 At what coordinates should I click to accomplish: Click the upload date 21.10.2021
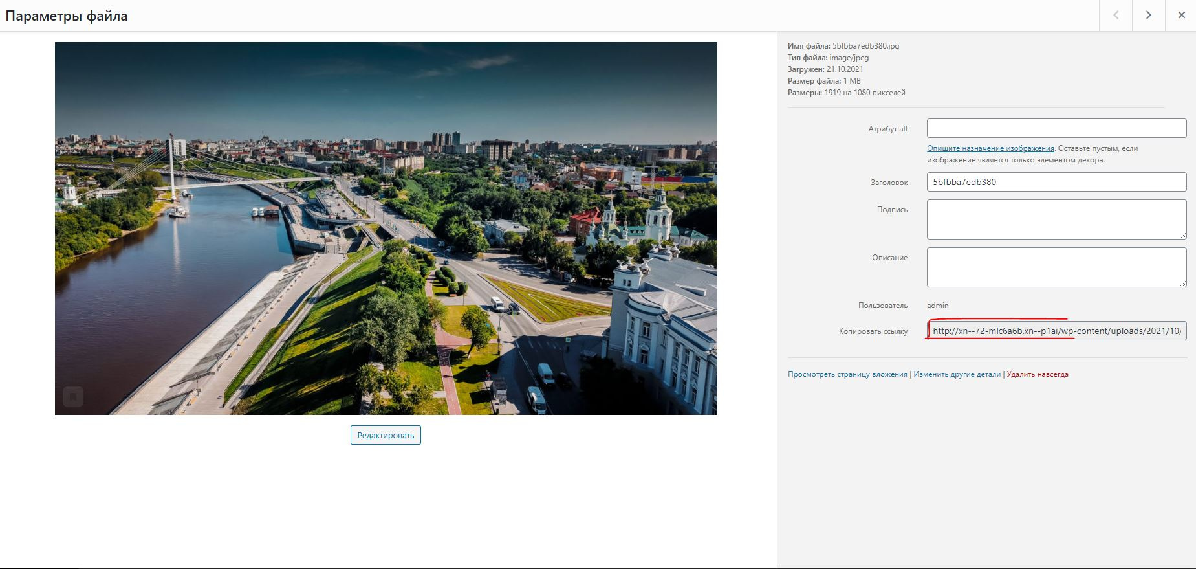pos(845,69)
